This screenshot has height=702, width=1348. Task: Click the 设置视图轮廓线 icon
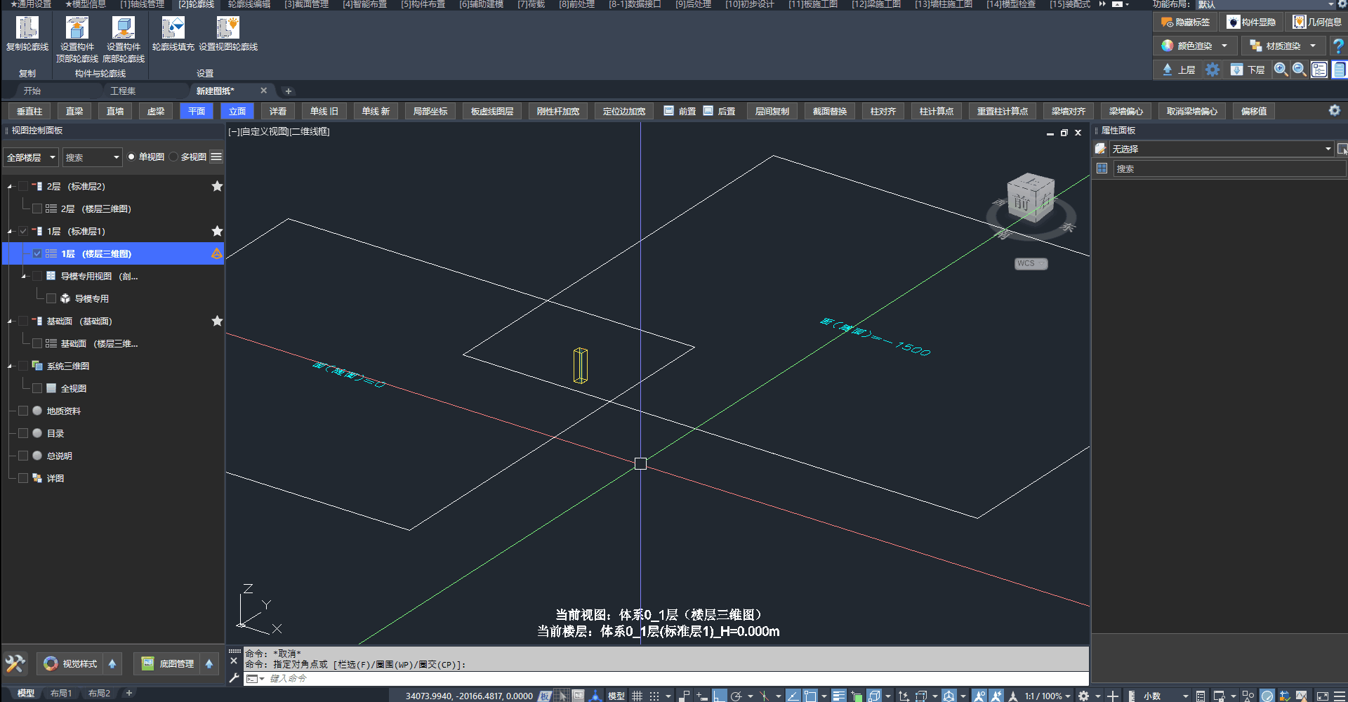click(x=227, y=28)
